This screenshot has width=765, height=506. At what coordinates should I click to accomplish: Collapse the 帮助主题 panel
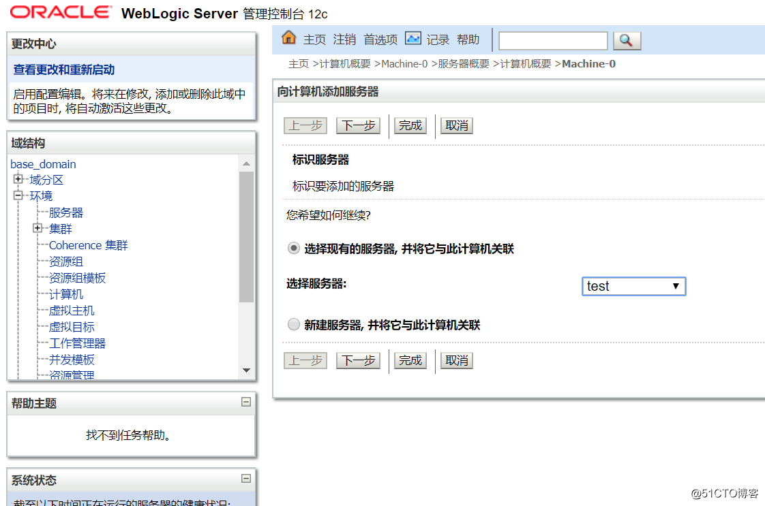[x=246, y=402]
